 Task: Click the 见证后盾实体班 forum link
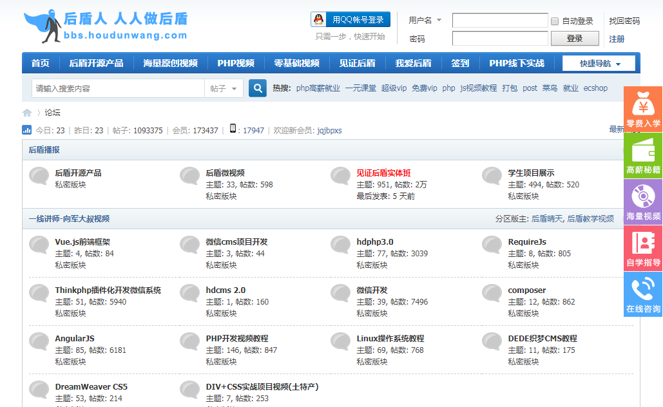[x=383, y=173]
